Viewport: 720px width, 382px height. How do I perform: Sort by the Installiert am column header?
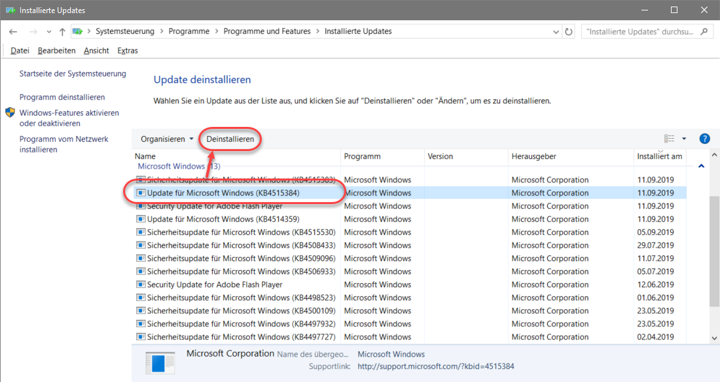click(659, 156)
